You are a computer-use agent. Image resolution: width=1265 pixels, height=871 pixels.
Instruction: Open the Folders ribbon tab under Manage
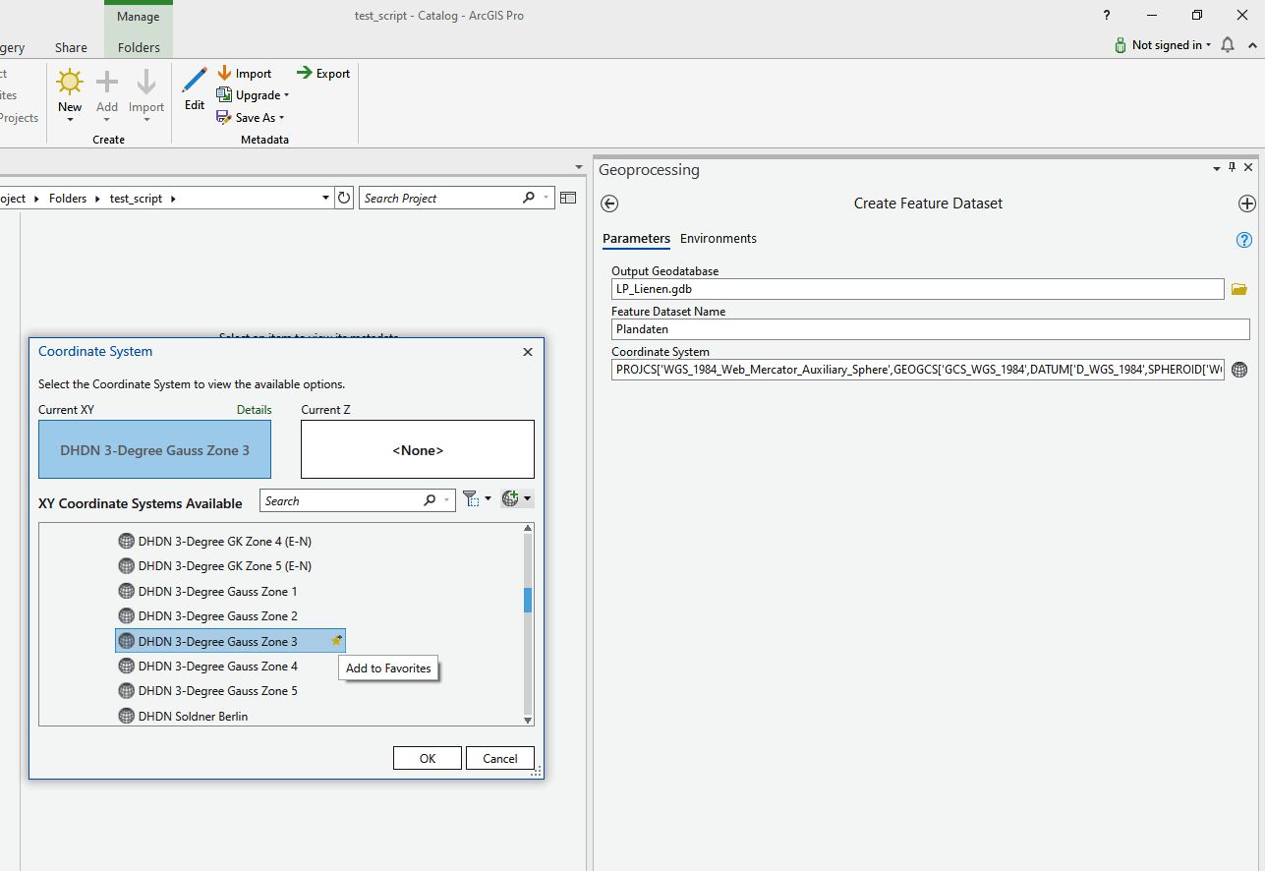tap(139, 47)
